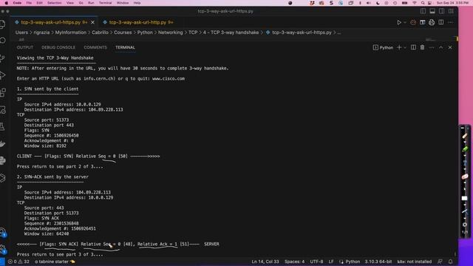Viewport: 473px width, 266px height.
Task: Open Search in the activity bar
Action: [x=3, y=41]
